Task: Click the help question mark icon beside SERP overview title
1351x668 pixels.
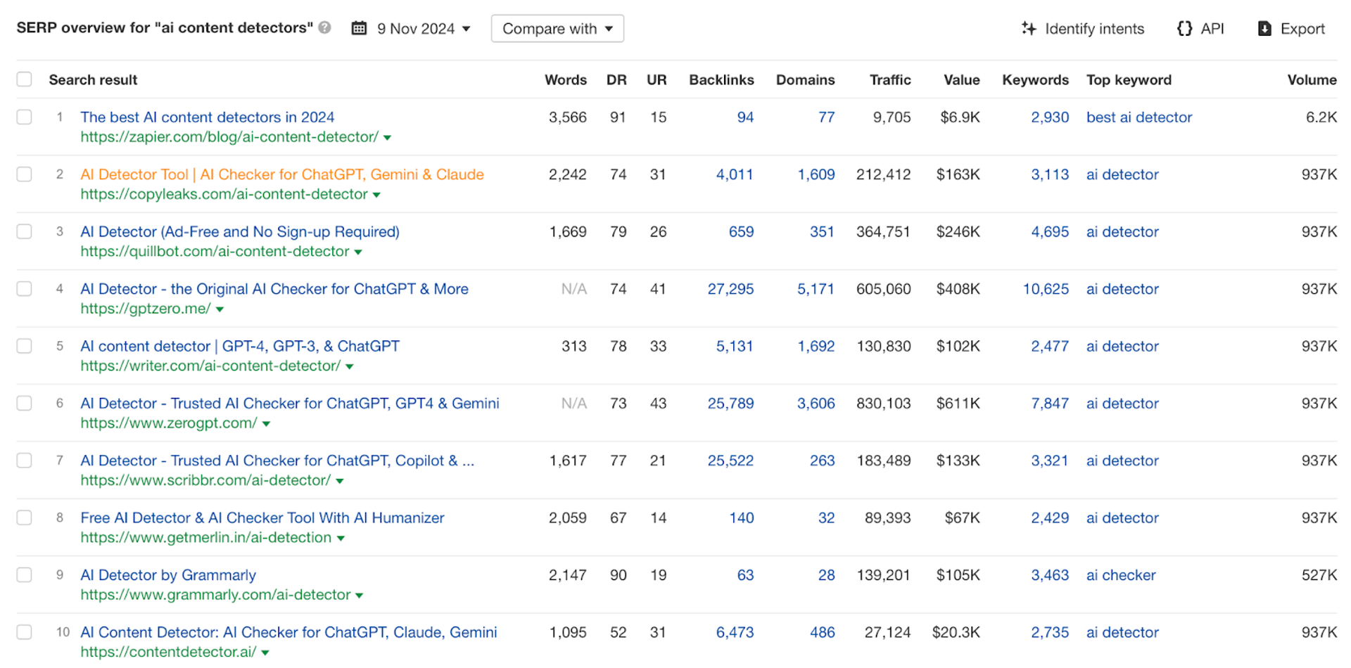Action: (x=324, y=27)
